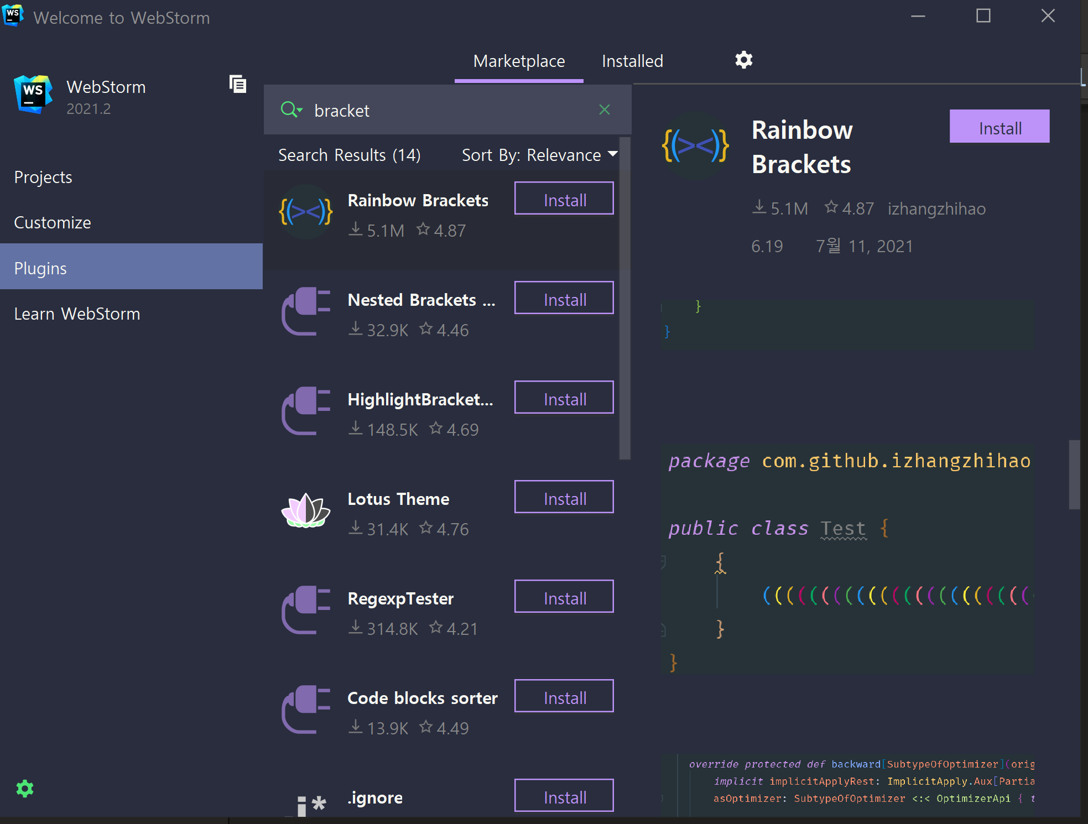The image size is (1088, 824).
Task: Click the RegexpTester plugin icon
Action: (306, 610)
